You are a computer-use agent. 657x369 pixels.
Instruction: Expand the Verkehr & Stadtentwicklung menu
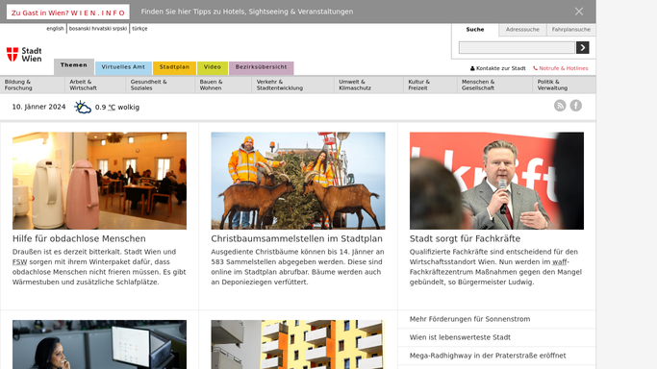(280, 85)
